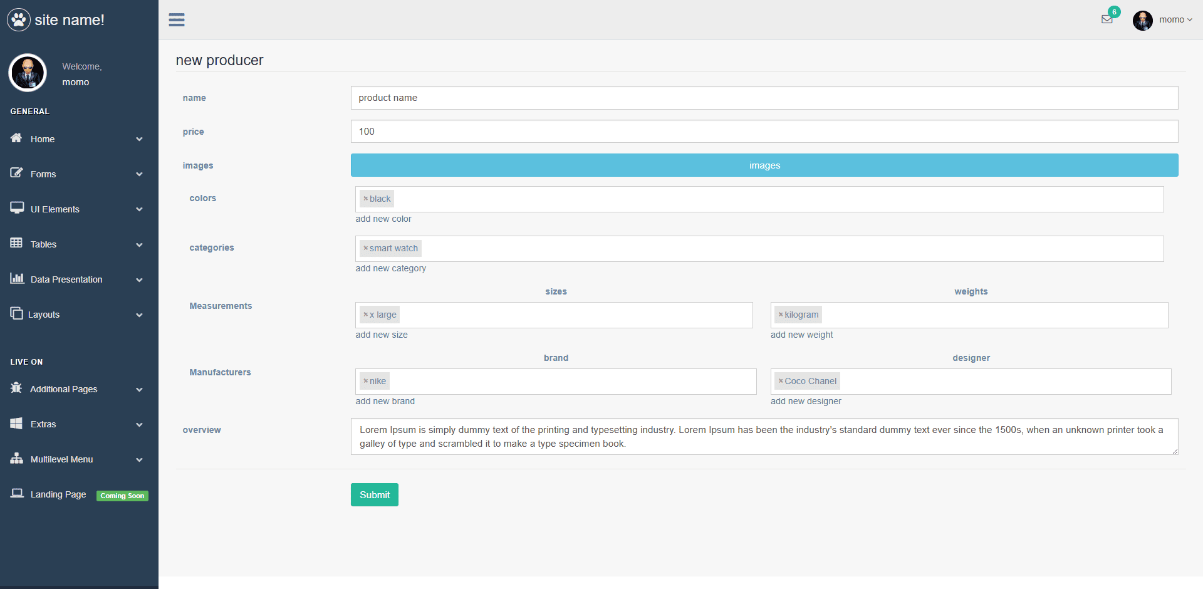
Task: Click into the designer tag field
Action: 971,382
